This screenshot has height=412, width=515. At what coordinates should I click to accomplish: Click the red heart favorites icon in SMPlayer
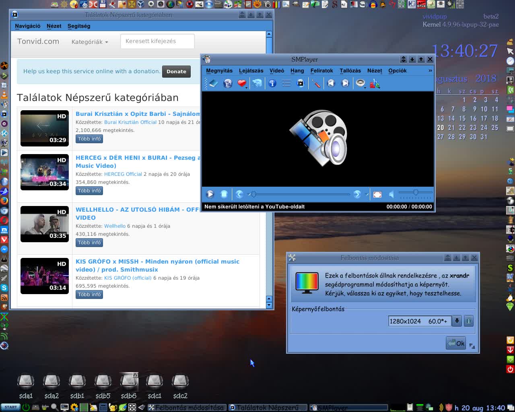pos(241,83)
